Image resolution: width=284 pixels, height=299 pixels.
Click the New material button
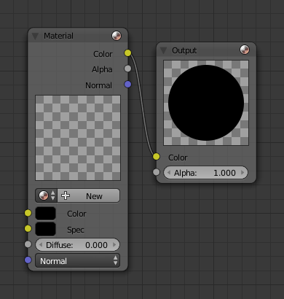point(89,195)
